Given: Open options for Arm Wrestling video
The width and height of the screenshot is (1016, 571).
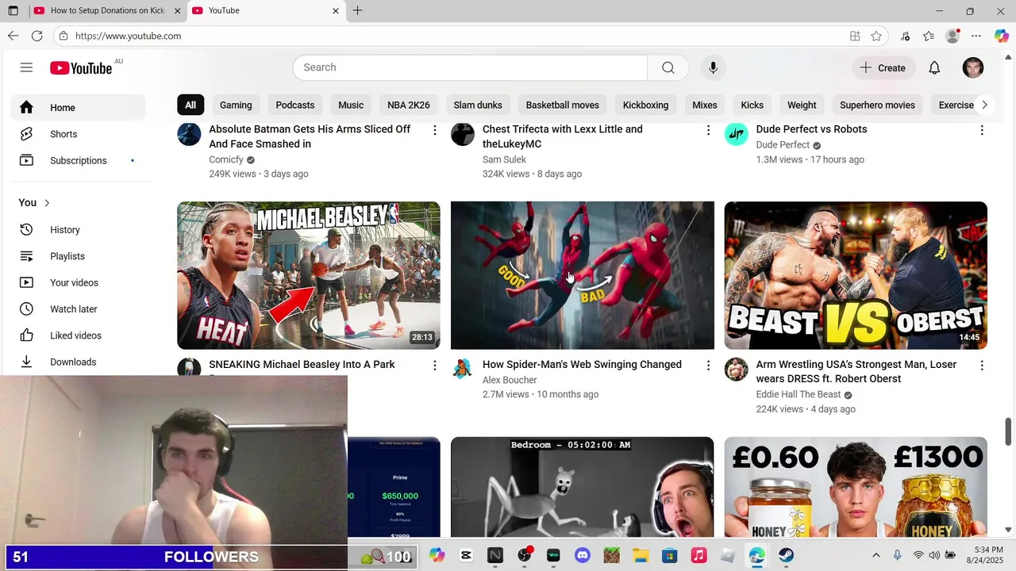Looking at the screenshot, I should click(982, 366).
